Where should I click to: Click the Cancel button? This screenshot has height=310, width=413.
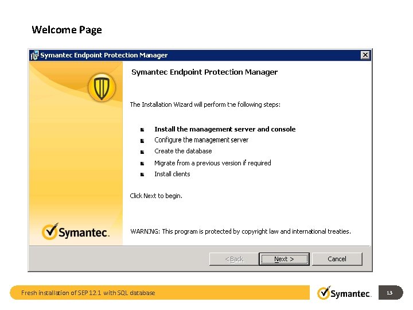337,259
